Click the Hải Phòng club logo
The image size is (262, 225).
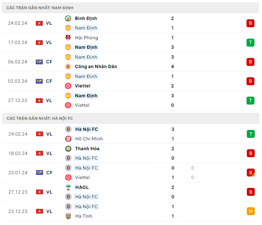click(x=68, y=38)
